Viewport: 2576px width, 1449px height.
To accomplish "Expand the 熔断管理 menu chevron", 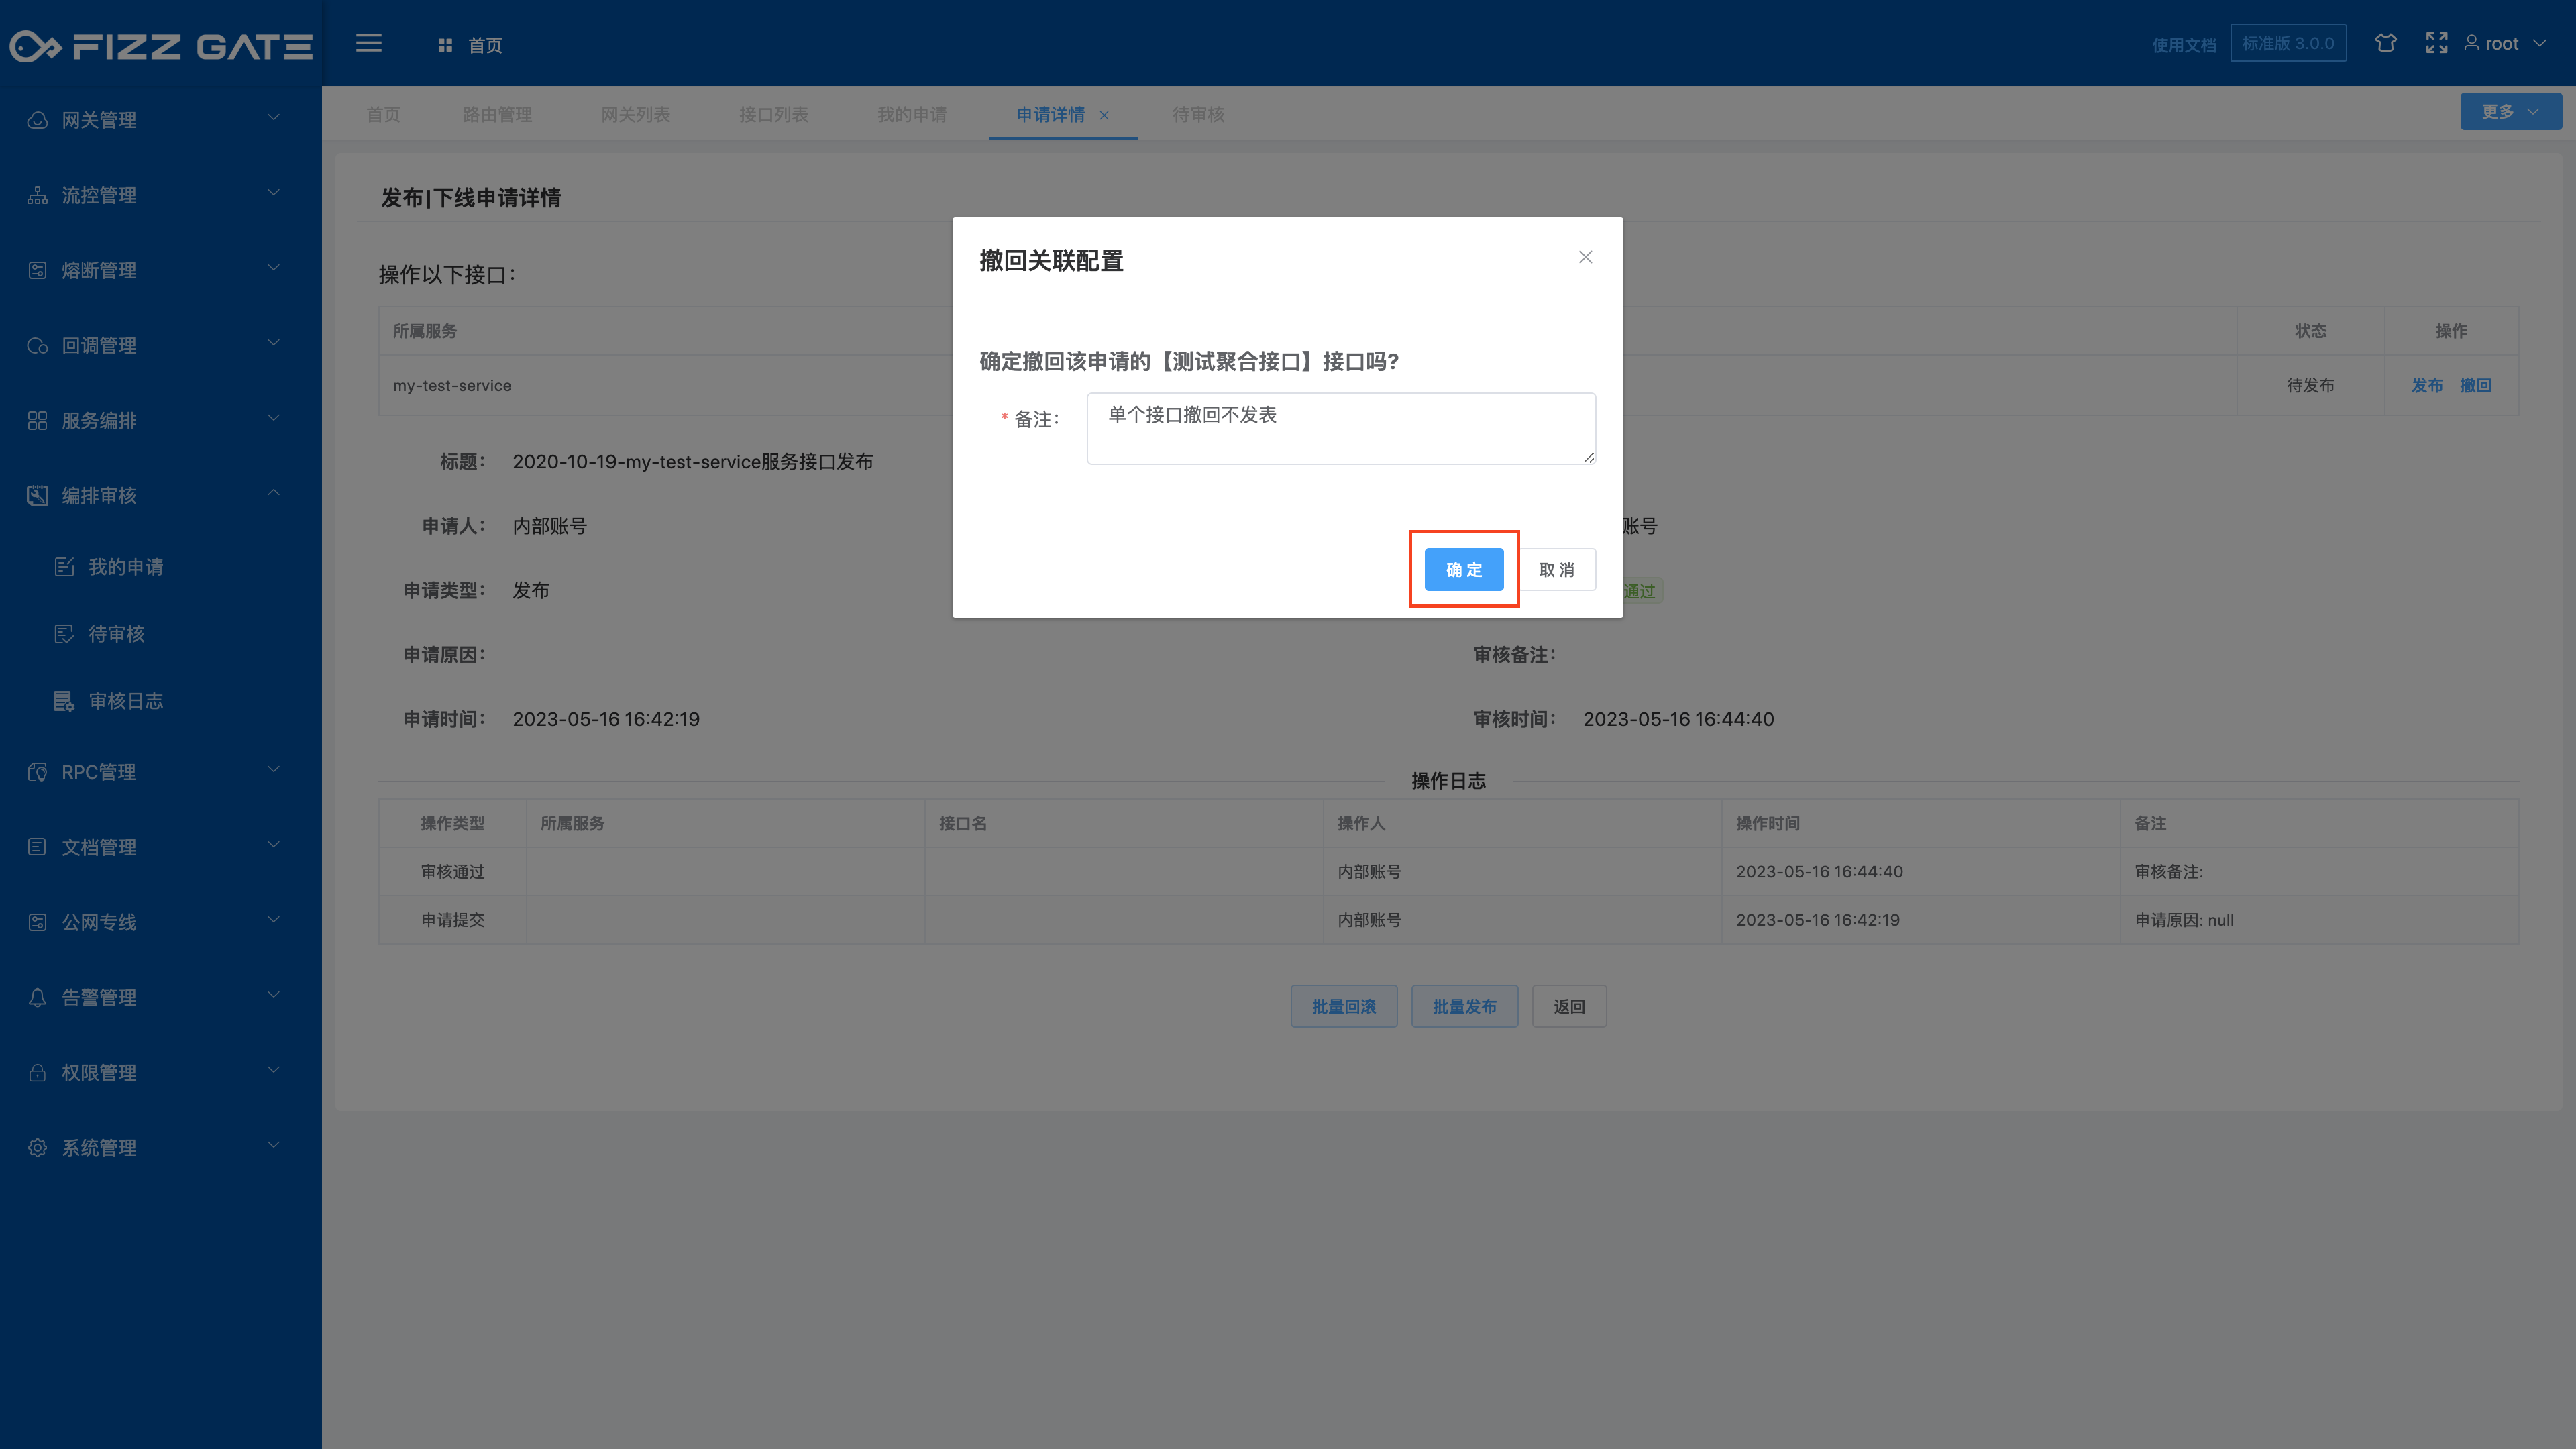I will [x=273, y=268].
